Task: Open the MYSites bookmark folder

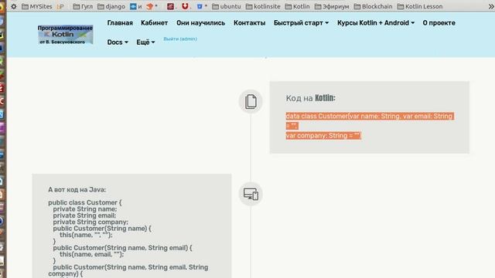Action: [37, 6]
